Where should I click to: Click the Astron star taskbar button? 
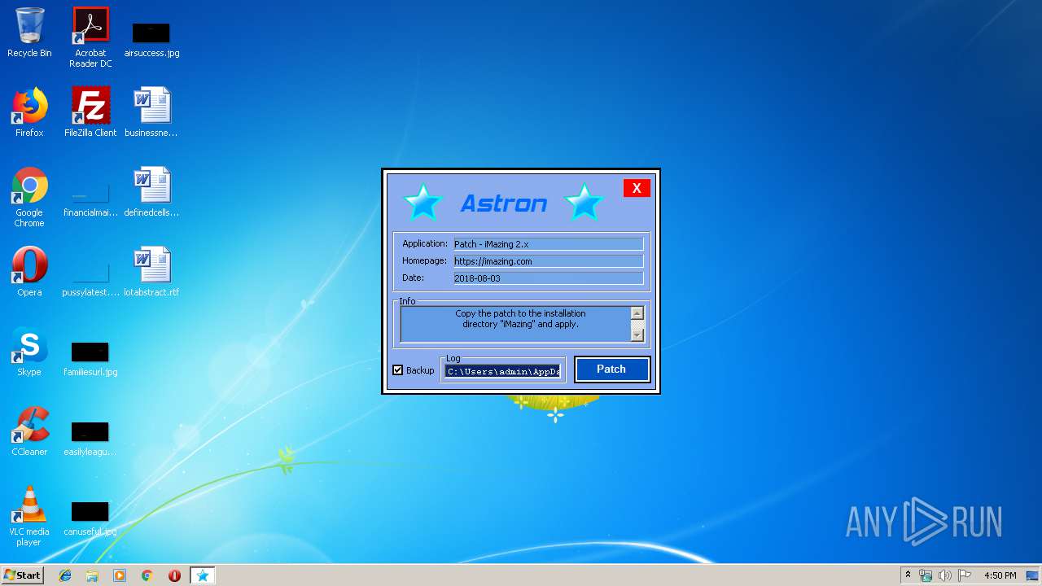coord(203,575)
